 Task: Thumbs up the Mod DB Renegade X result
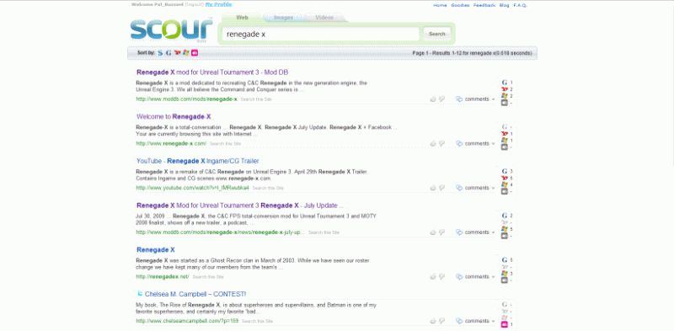[433, 99]
